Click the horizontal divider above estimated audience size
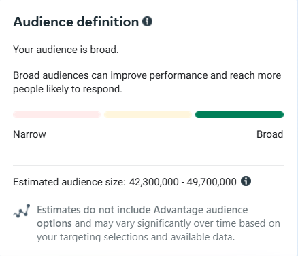Viewport: 298px width, 256px height. [148, 166]
